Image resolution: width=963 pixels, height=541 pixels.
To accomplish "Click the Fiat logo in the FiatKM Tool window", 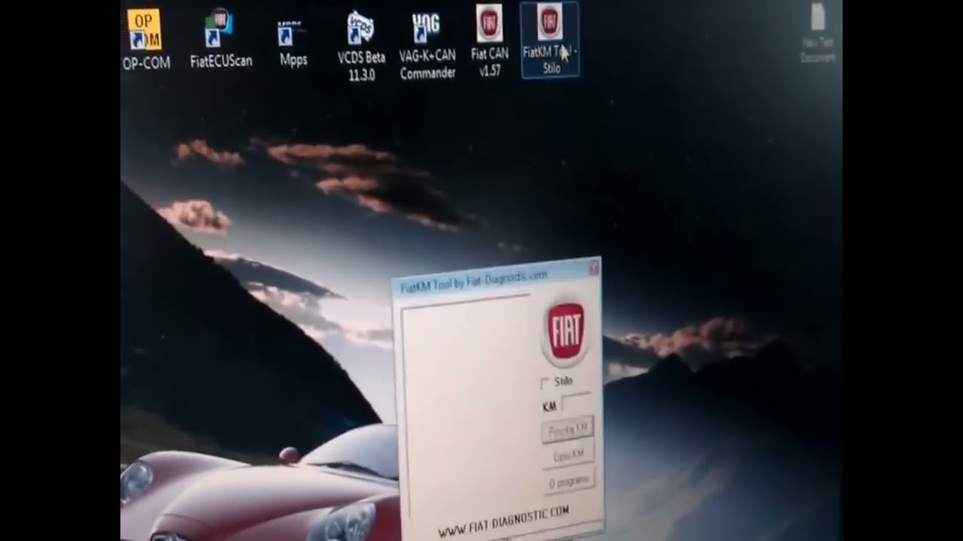I will 566,331.
